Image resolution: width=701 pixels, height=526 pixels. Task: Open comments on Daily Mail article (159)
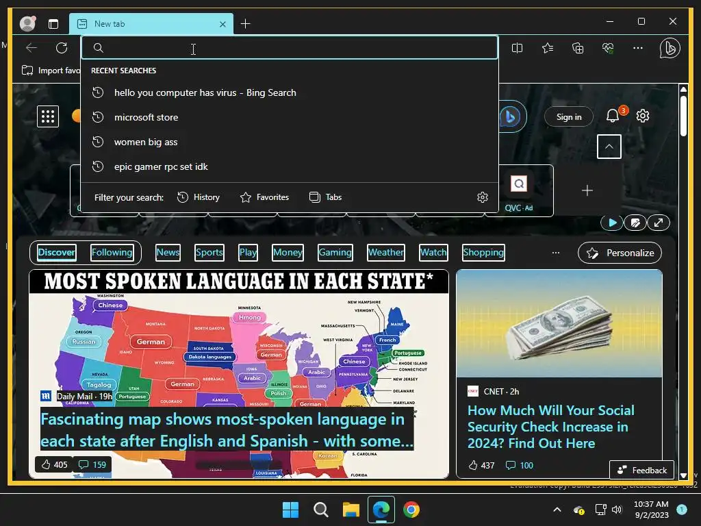point(92,465)
